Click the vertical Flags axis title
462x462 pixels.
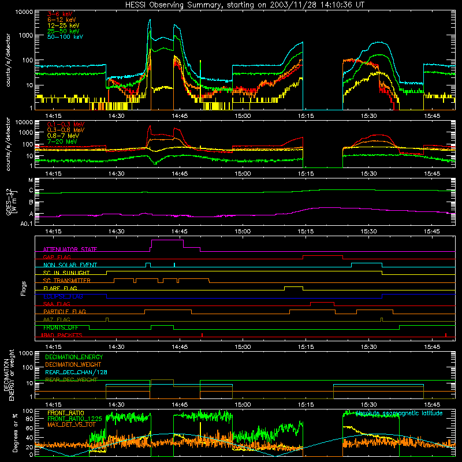[24, 288]
